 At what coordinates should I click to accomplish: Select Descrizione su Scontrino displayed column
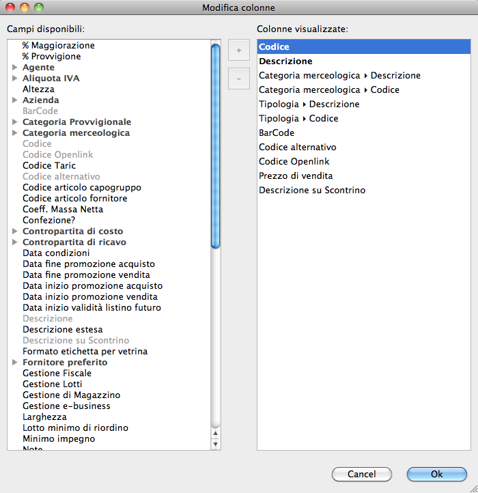click(x=312, y=191)
